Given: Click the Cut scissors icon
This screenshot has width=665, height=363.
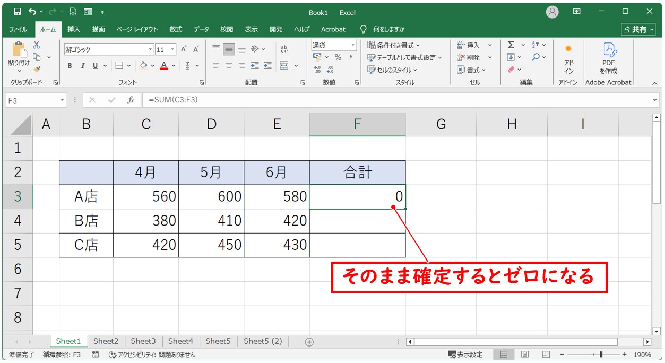Looking at the screenshot, I should tap(37, 46).
